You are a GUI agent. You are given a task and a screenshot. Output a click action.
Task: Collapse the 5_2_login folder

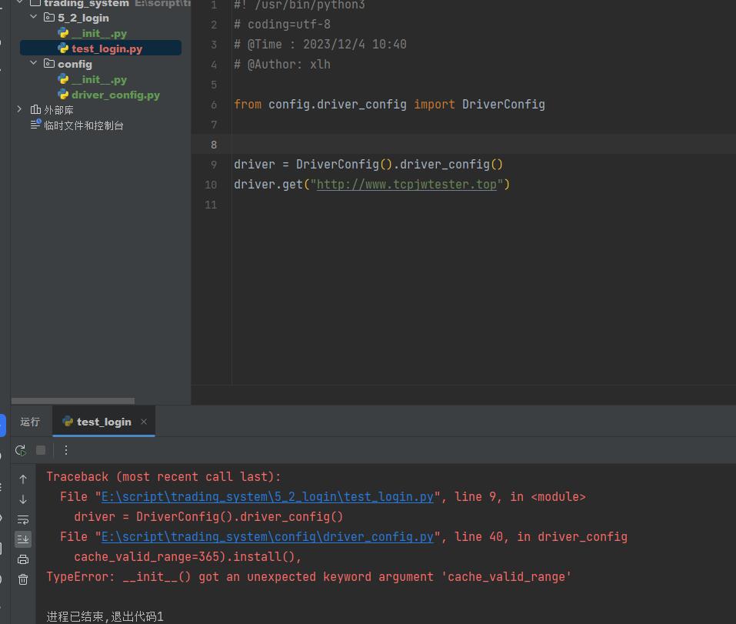[33, 17]
